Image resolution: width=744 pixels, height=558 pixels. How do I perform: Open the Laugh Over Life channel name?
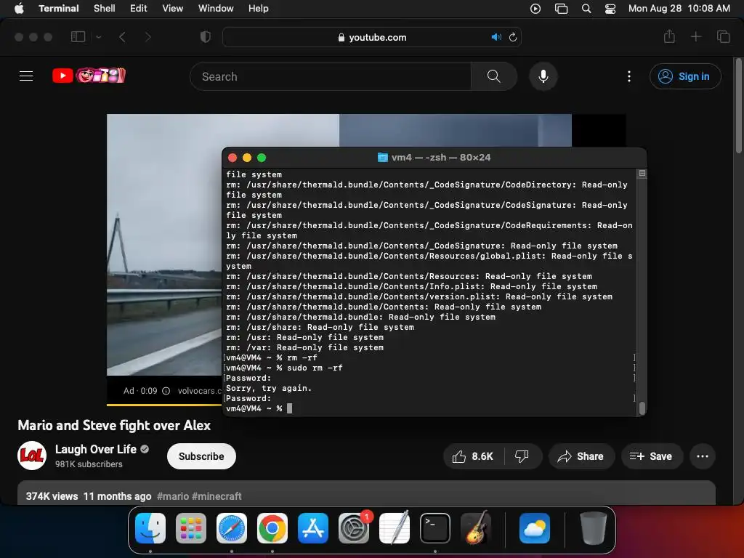96,449
